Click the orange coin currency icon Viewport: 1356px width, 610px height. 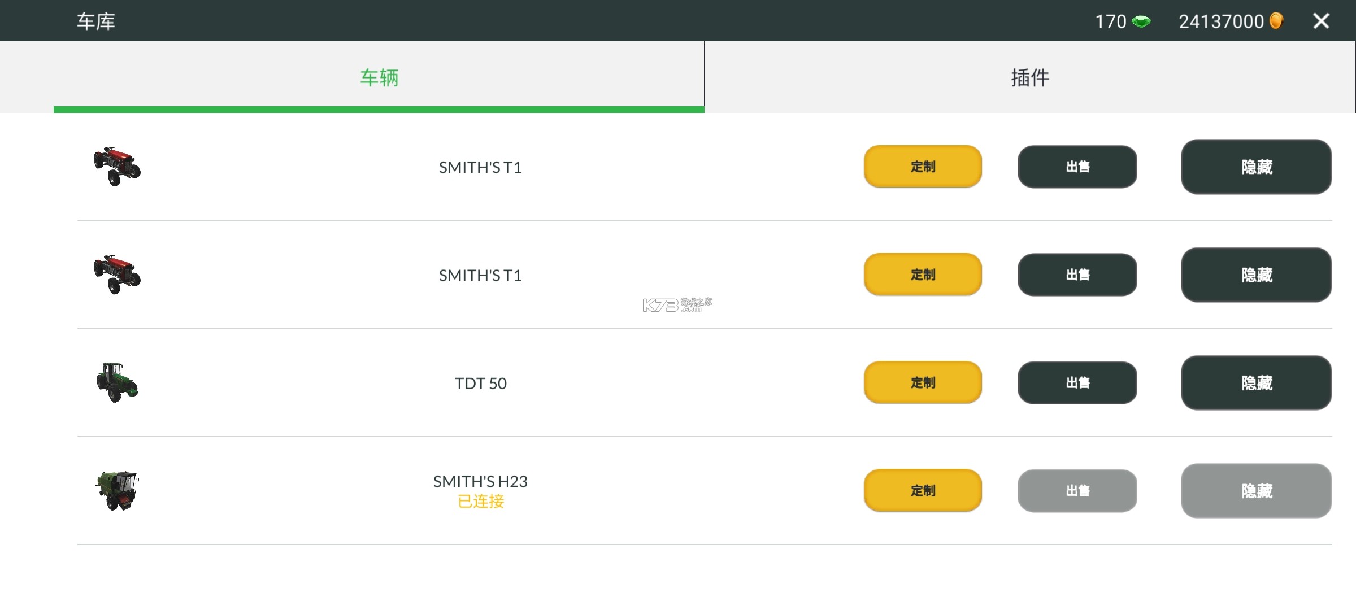(x=1276, y=21)
